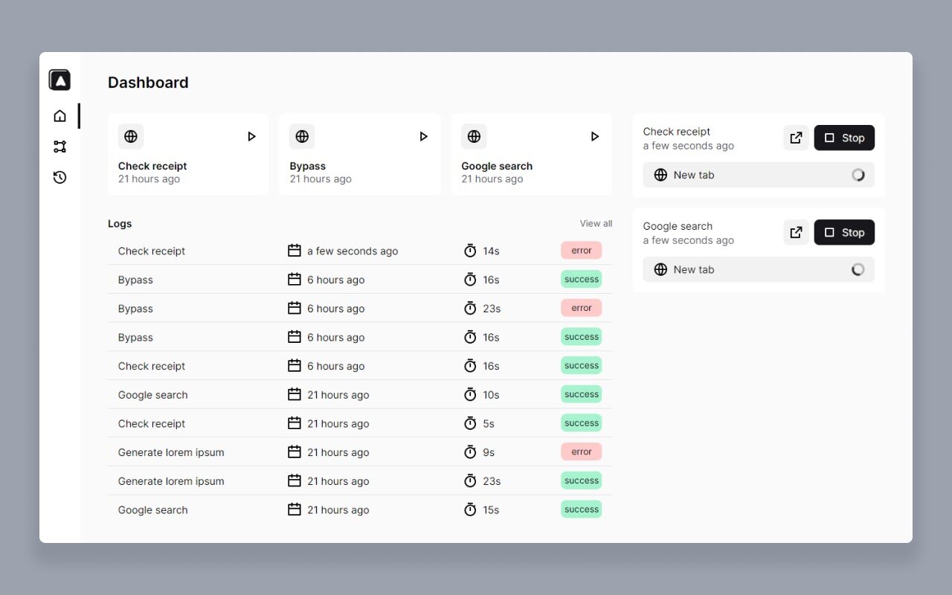Open running Check receipt in external tab
Image resolution: width=952 pixels, height=595 pixels.
[x=796, y=138]
